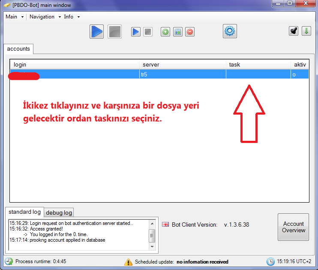Click the black pin icon in toolbar
The height and width of the screenshot is (270, 318).
click(x=294, y=31)
